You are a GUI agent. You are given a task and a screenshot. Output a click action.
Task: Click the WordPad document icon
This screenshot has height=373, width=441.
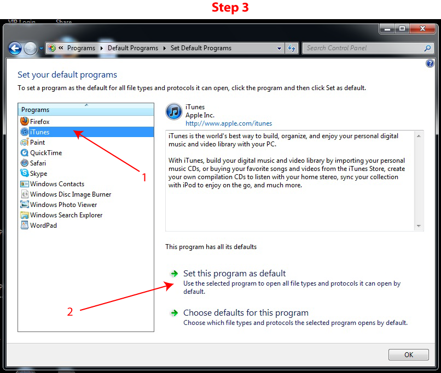[x=25, y=225]
